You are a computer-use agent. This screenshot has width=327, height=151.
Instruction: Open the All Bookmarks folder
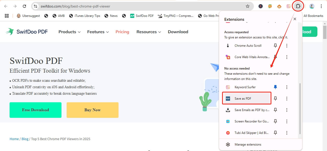coord(313,16)
